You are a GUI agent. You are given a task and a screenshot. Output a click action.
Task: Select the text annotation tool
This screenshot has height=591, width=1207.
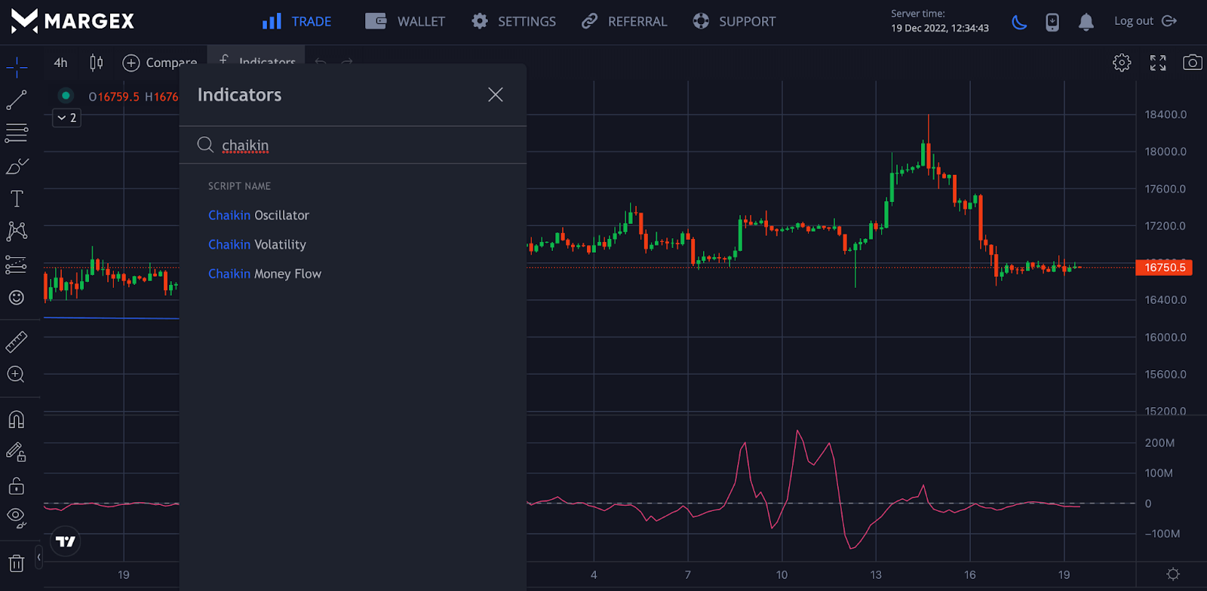pyautogui.click(x=17, y=198)
